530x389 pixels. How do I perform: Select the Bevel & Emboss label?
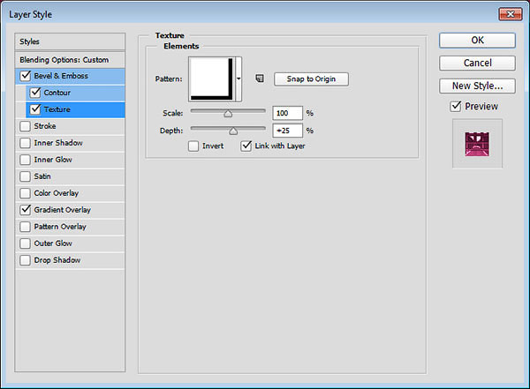pos(61,76)
